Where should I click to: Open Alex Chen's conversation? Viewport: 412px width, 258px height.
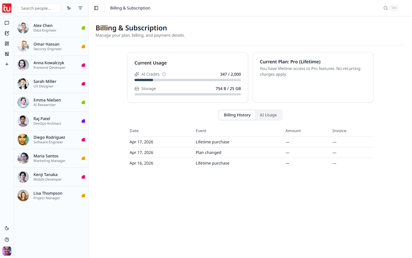[x=51, y=28]
